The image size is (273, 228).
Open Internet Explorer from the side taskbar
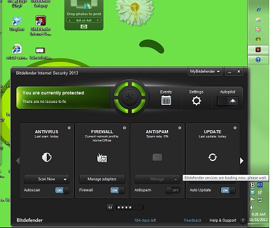[x=258, y=9]
